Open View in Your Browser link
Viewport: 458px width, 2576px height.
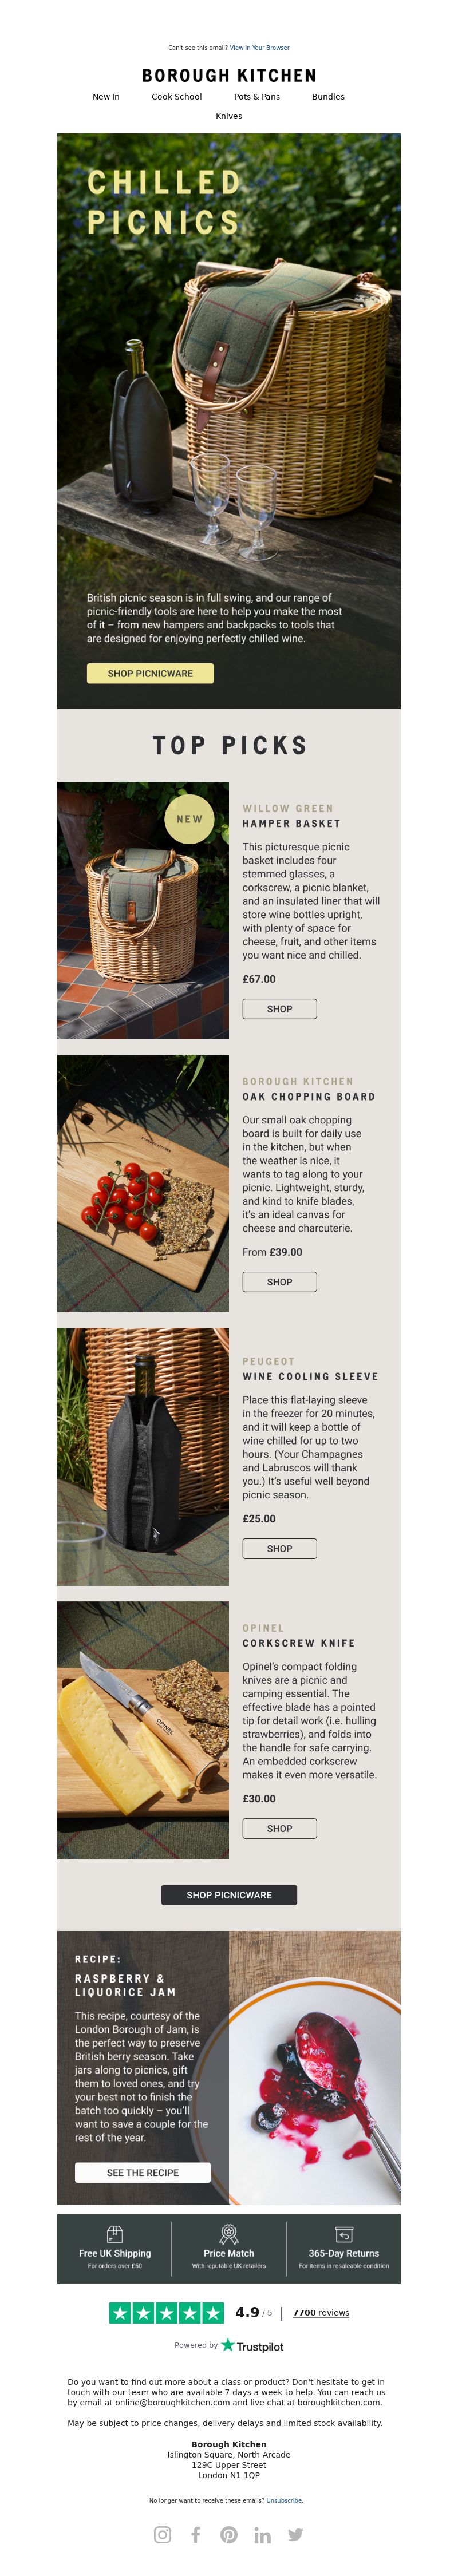[x=260, y=47]
